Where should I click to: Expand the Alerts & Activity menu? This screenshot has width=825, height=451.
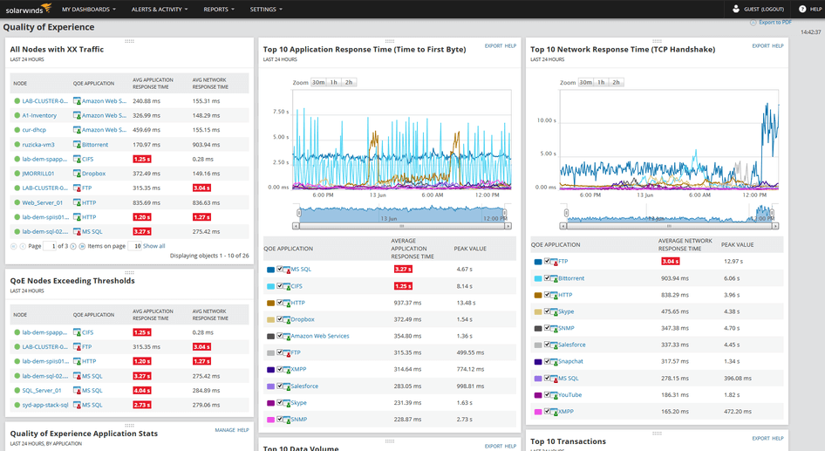coord(158,10)
